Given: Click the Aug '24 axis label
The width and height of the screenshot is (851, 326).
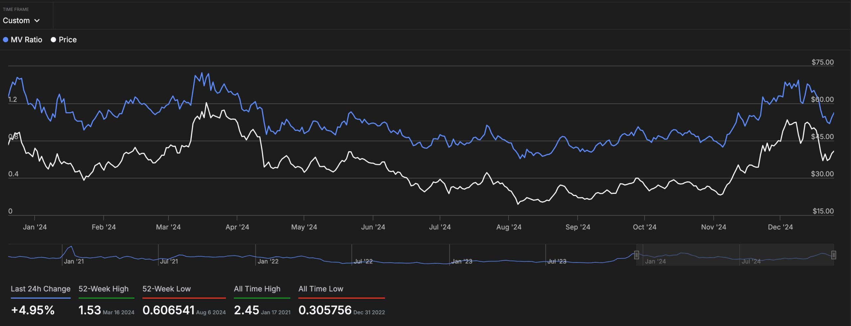Looking at the screenshot, I should click(509, 227).
